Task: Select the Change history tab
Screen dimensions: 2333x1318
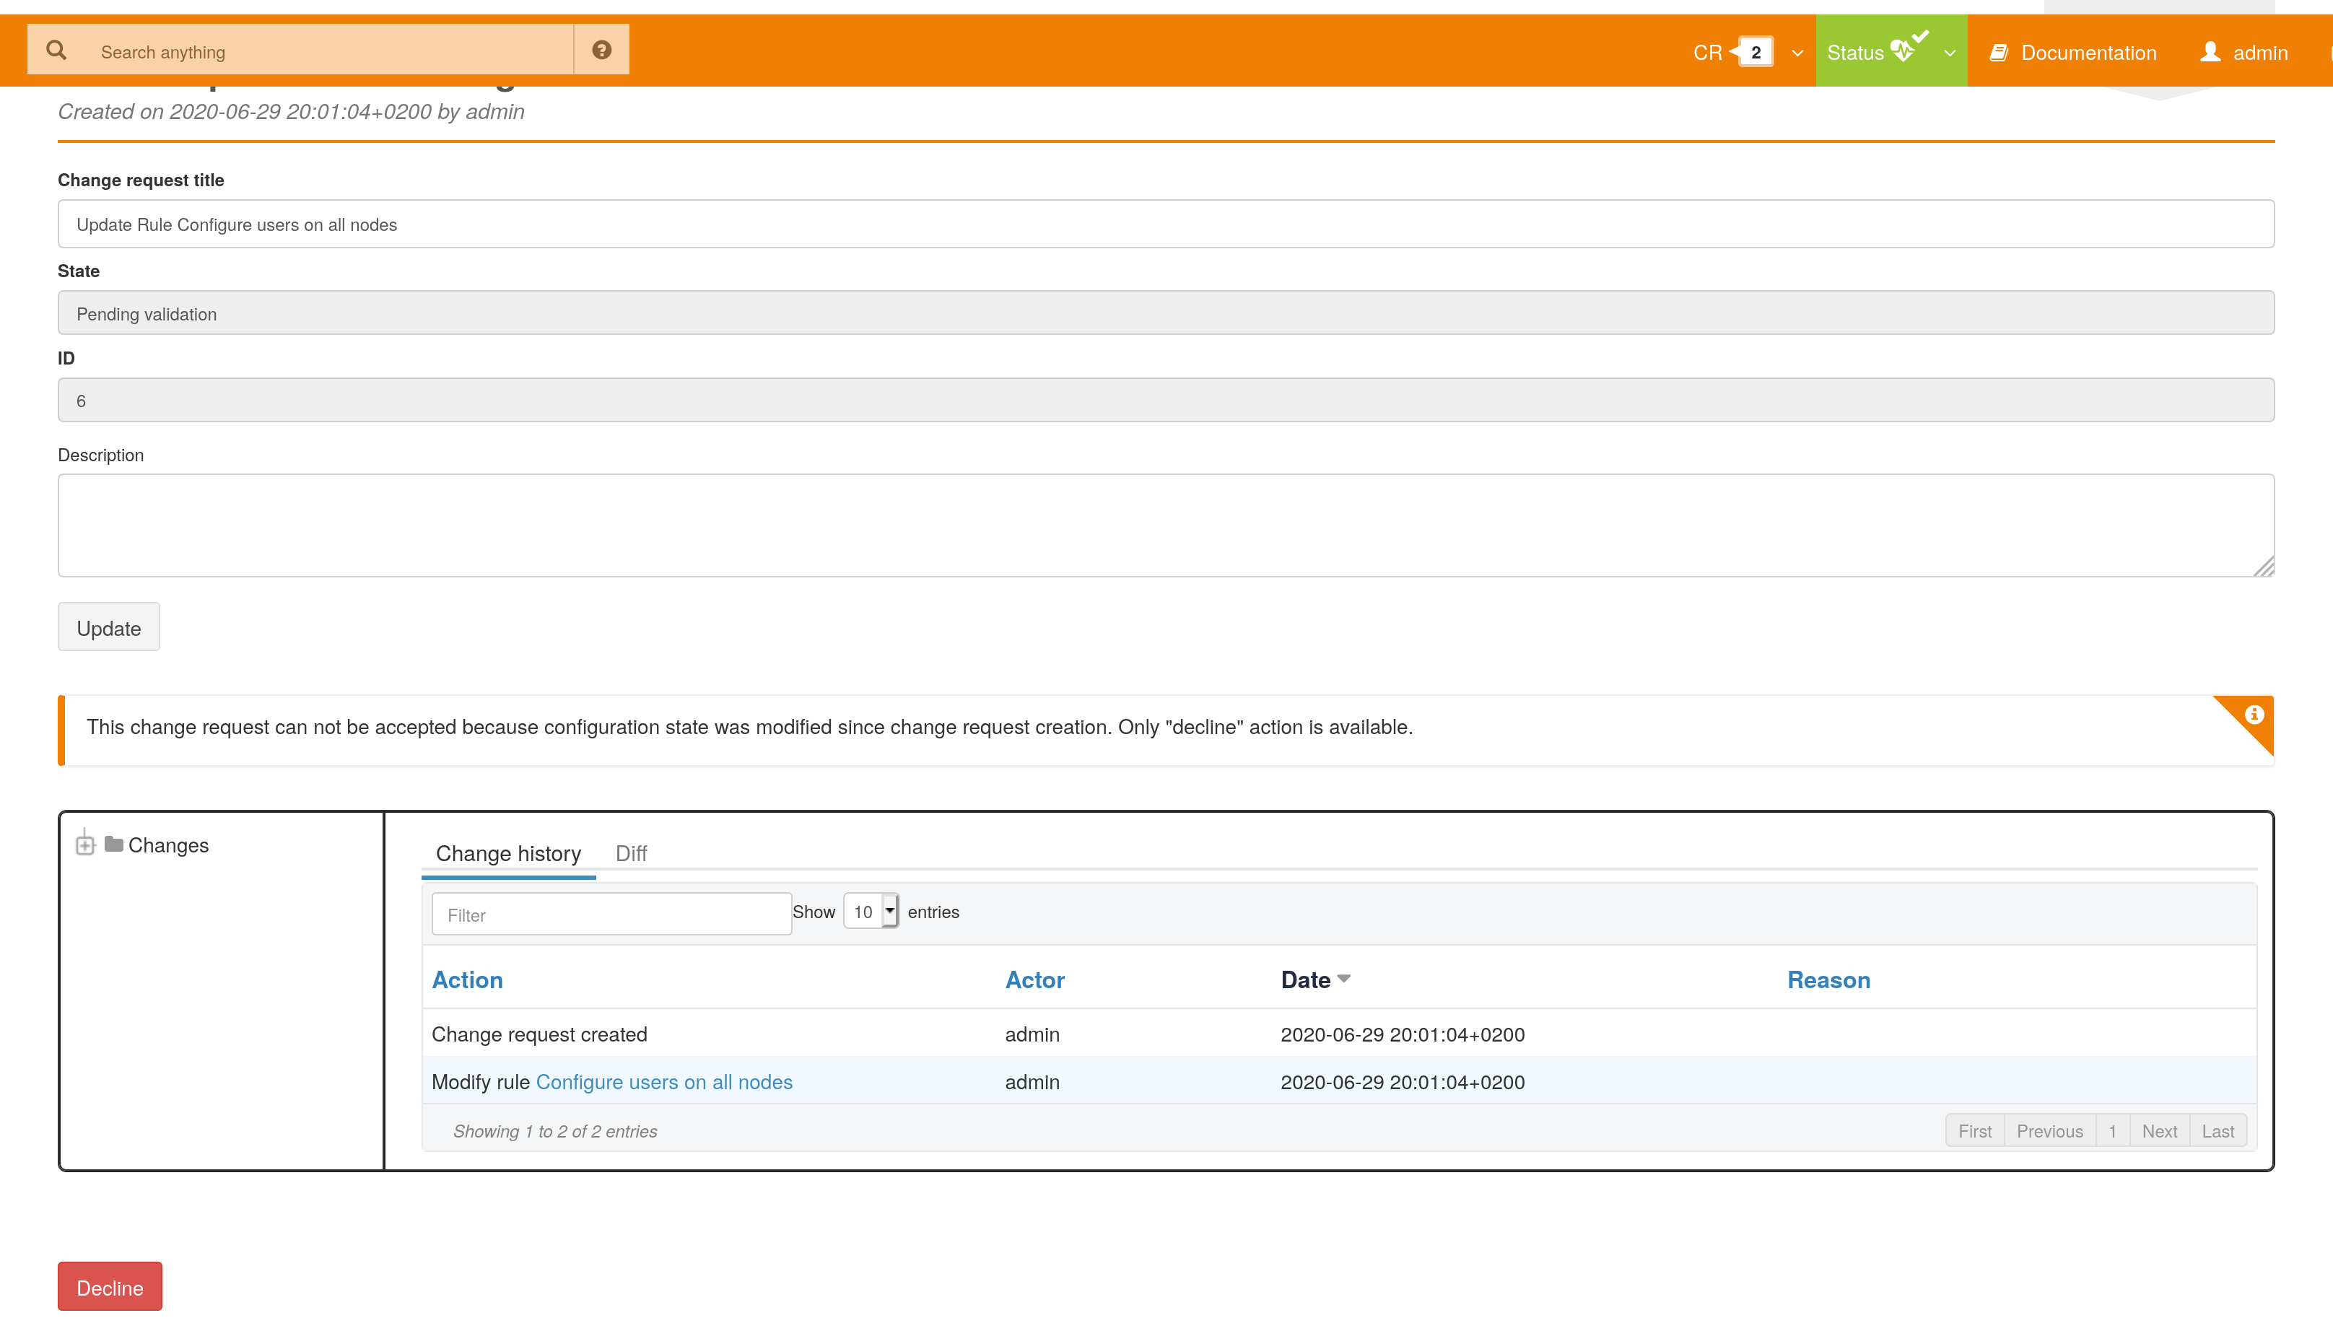Action: point(508,853)
